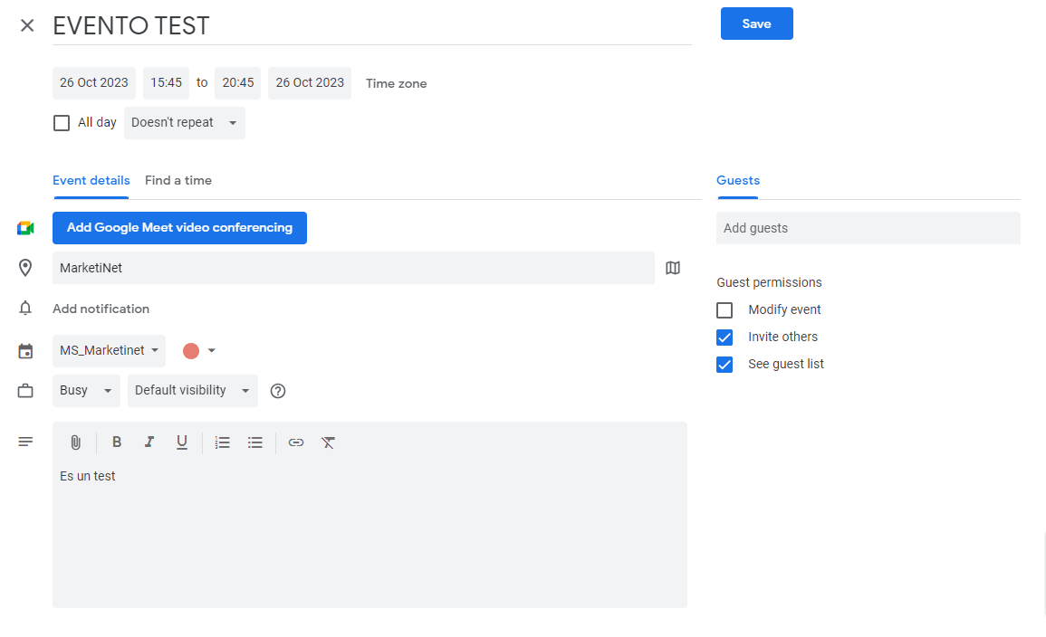Click the calendar icon beside MS_Marketinet
This screenshot has width=1046, height=637.
(x=25, y=350)
